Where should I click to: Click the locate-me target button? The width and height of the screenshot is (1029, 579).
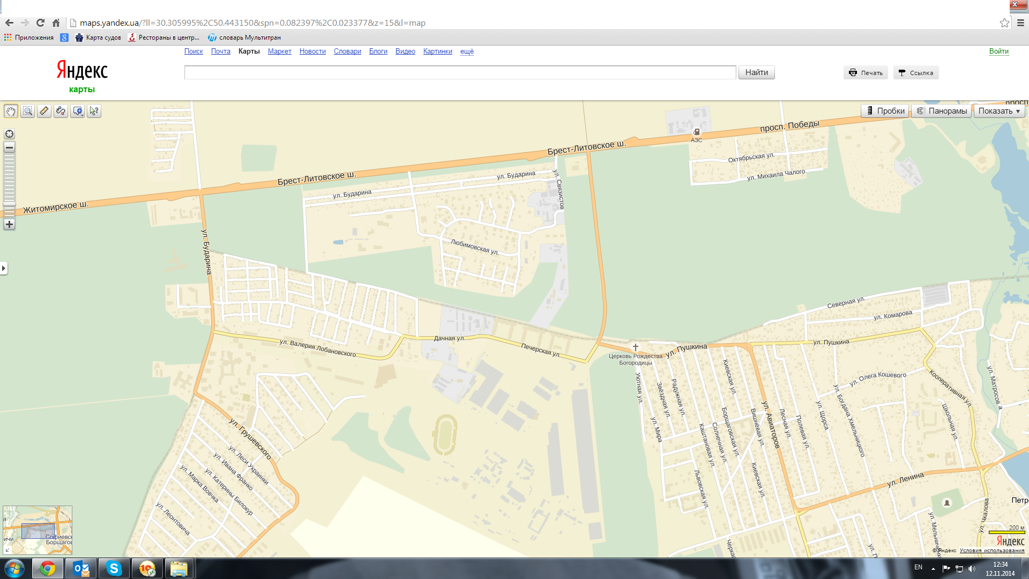click(x=9, y=134)
